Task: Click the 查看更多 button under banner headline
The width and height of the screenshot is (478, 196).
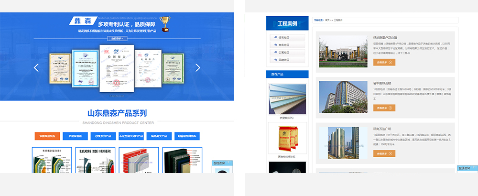Action: (x=118, y=38)
